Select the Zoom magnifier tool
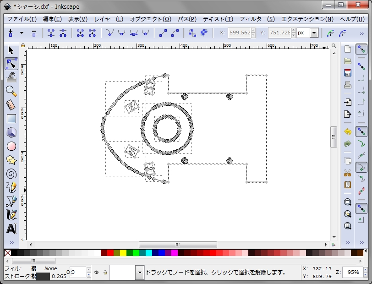The height and width of the screenshot is (284, 372). tap(11, 91)
